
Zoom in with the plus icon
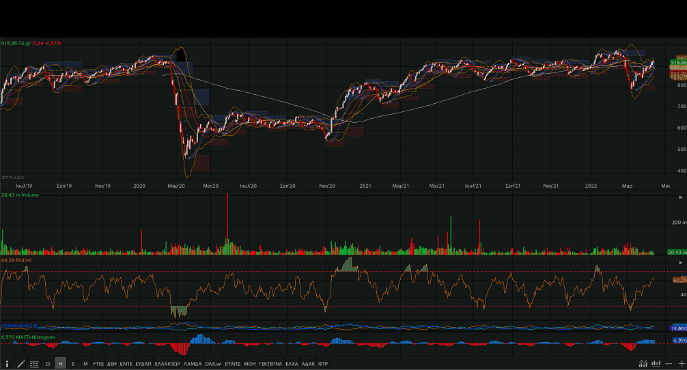click(681, 364)
